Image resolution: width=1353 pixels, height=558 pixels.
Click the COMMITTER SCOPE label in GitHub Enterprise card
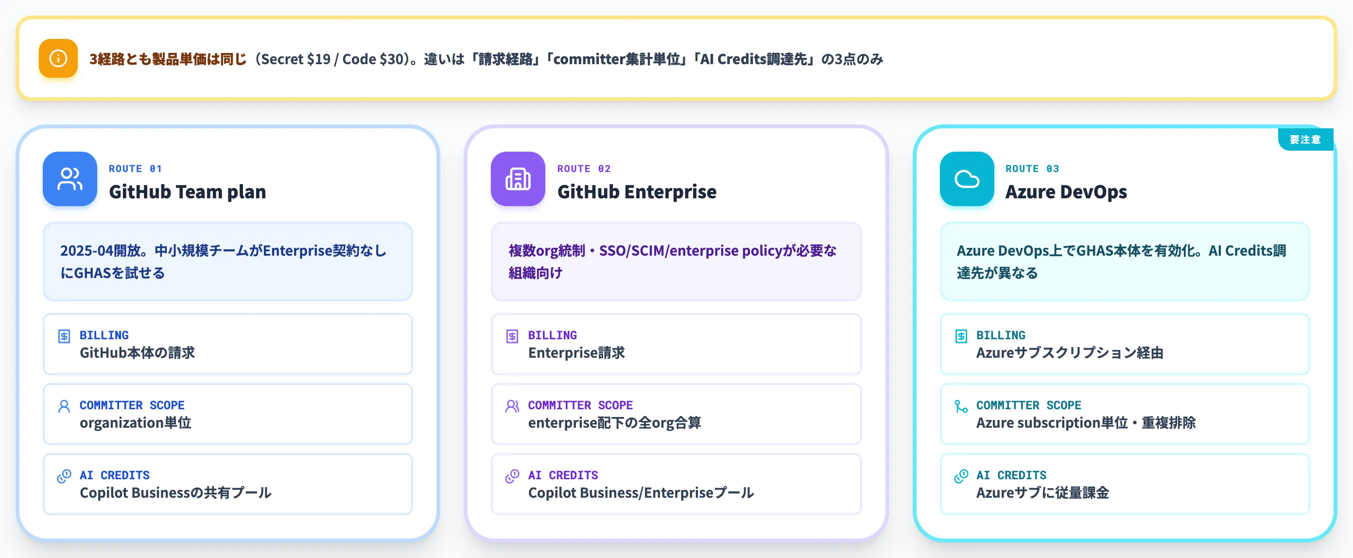tap(580, 404)
